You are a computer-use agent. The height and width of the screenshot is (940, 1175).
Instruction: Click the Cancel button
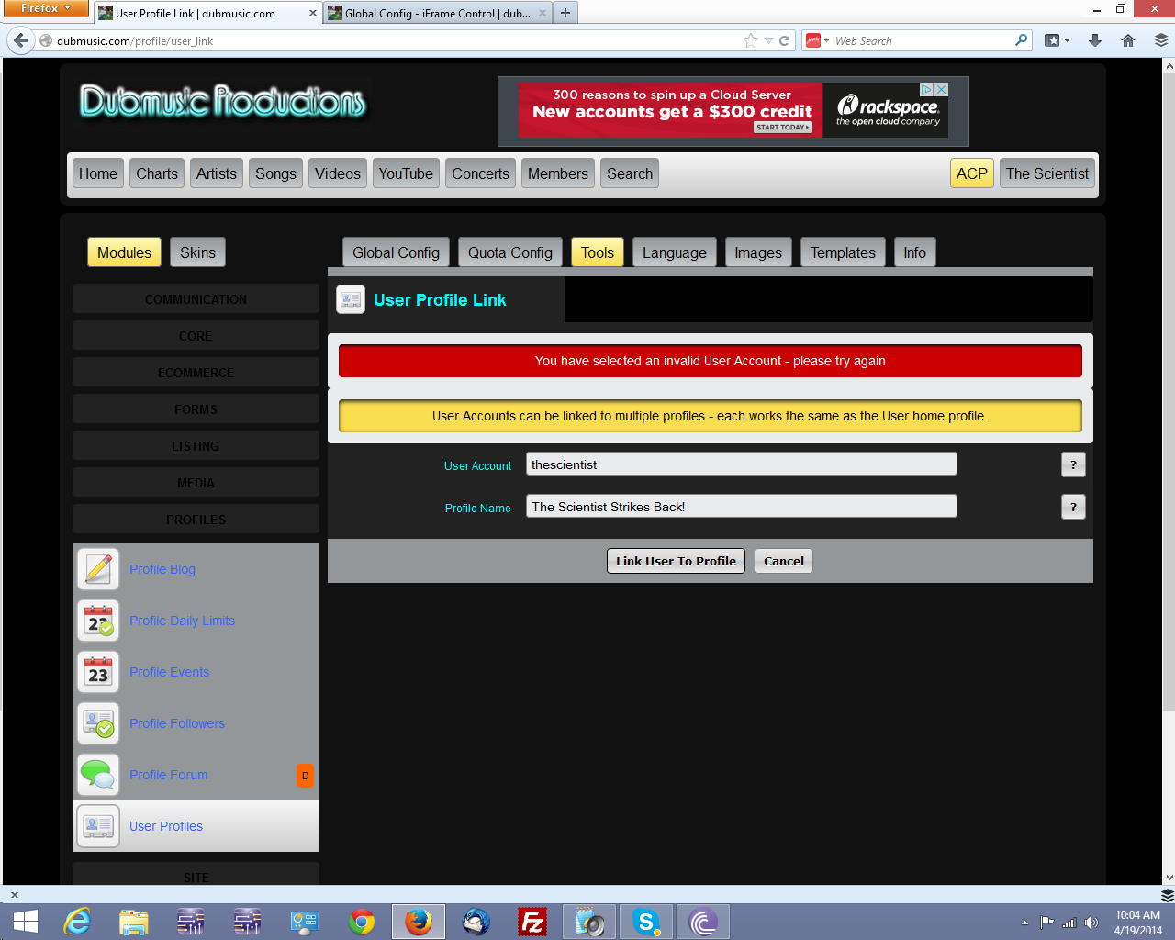[x=784, y=561]
